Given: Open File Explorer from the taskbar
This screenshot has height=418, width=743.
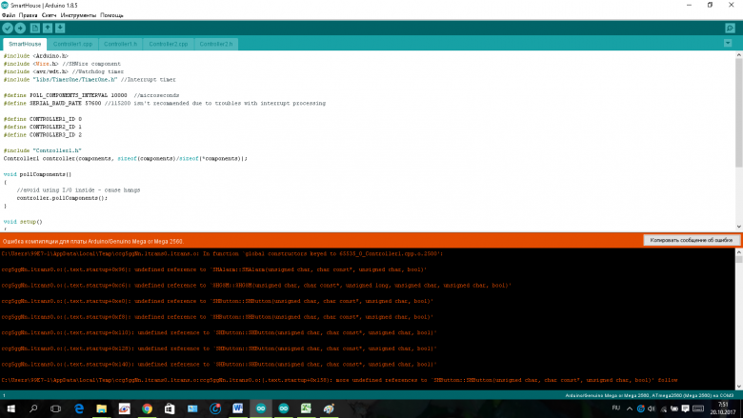Looking at the screenshot, I should (101, 408).
